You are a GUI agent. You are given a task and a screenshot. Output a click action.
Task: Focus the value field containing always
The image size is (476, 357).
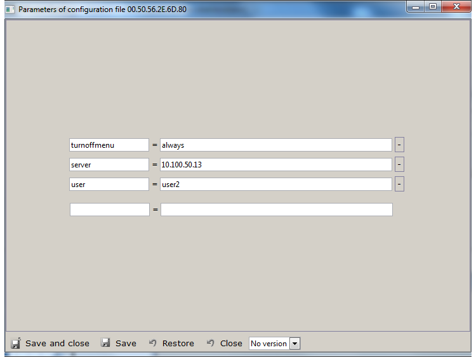(x=275, y=145)
